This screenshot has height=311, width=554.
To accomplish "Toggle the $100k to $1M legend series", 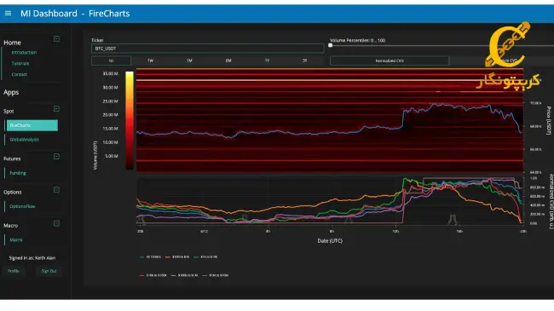I will point(184,275).
